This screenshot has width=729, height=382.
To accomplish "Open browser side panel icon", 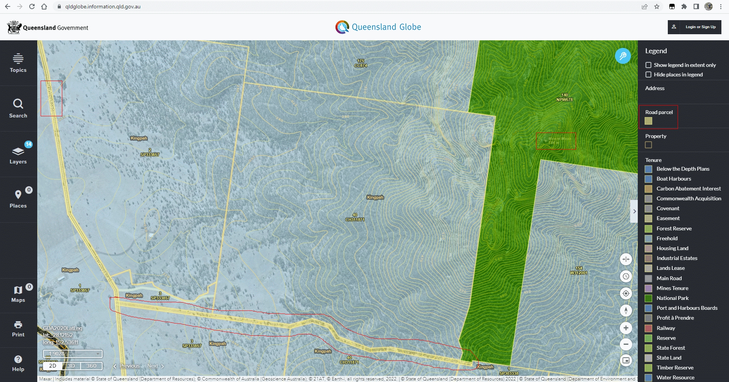I will pyautogui.click(x=696, y=6).
